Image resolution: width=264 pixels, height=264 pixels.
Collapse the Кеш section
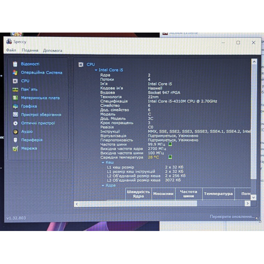[x=103, y=163]
